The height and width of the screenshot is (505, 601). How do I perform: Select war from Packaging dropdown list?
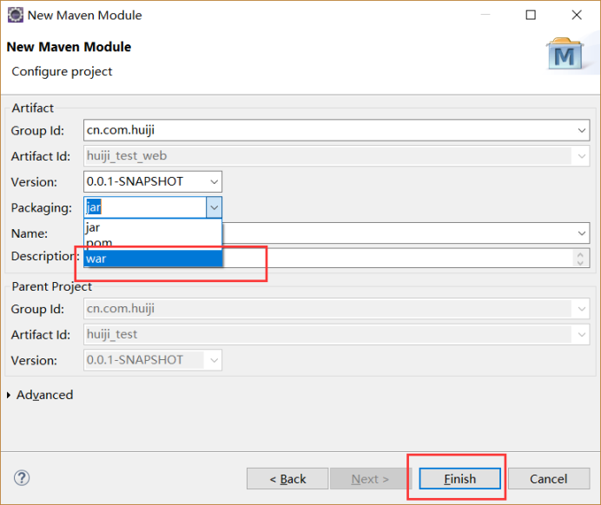click(153, 259)
